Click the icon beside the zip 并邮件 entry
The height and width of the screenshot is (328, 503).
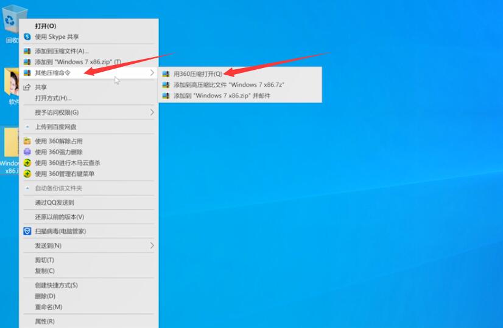point(166,96)
